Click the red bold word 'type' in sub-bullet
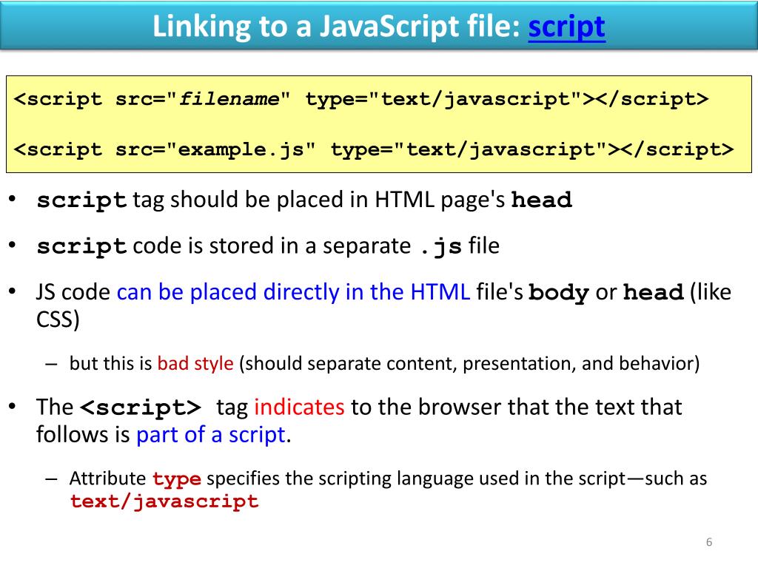This screenshot has width=758, height=568. [x=176, y=479]
